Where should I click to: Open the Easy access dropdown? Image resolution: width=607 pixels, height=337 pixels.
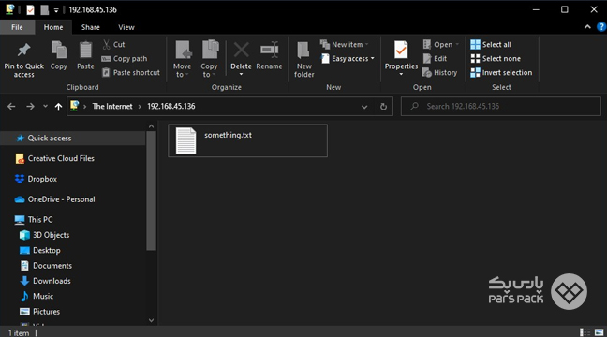[x=348, y=59]
